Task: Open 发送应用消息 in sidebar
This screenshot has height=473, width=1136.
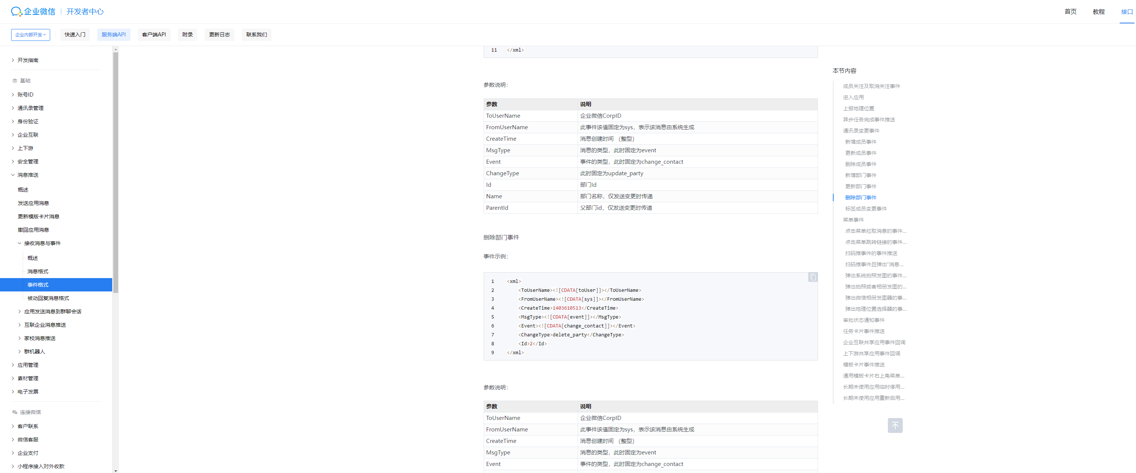Action: coord(33,203)
